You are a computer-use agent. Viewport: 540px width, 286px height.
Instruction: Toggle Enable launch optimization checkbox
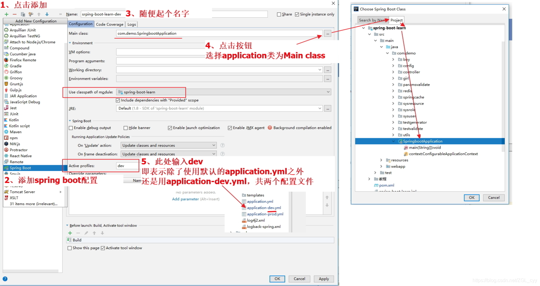coord(170,128)
